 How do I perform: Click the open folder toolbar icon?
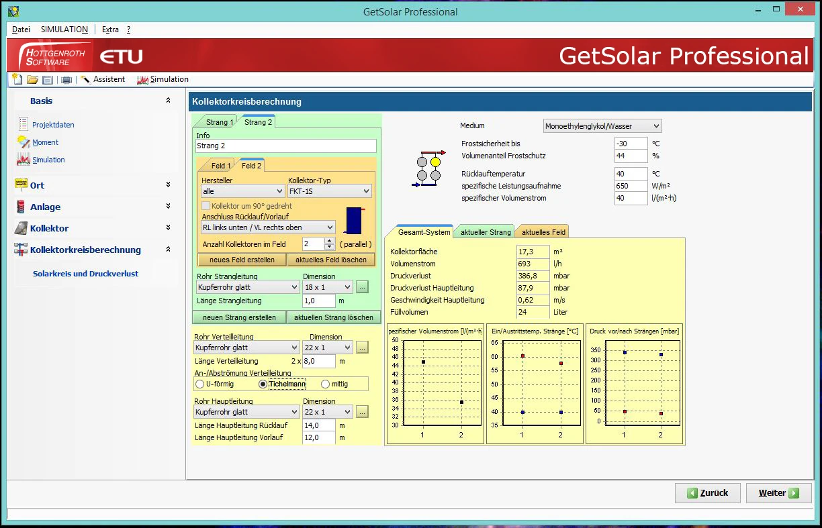(32, 80)
